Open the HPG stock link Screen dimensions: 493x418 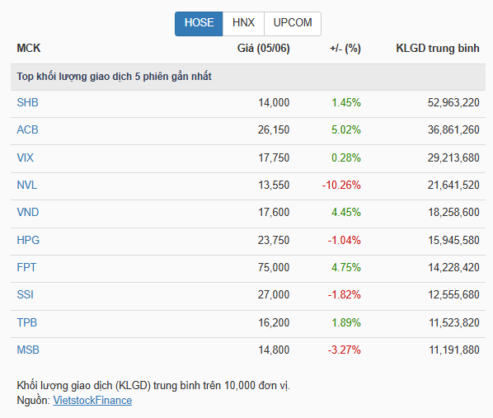coord(28,240)
